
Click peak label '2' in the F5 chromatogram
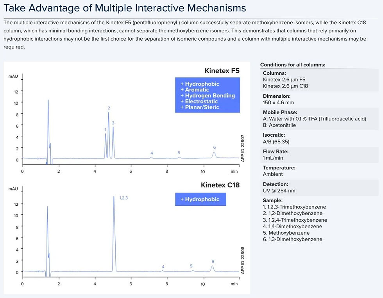click(109, 108)
